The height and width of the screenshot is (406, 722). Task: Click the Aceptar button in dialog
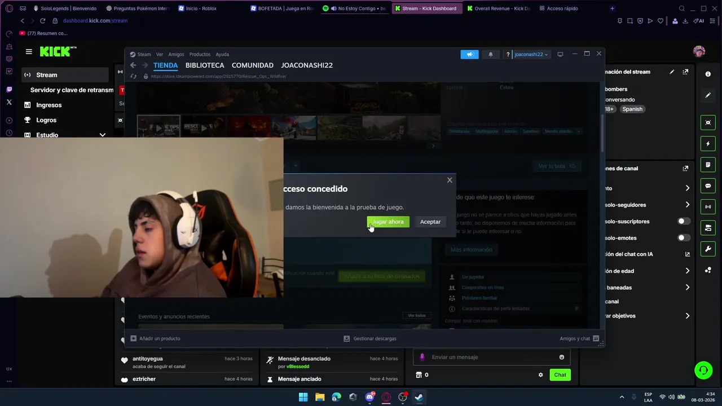click(430, 222)
